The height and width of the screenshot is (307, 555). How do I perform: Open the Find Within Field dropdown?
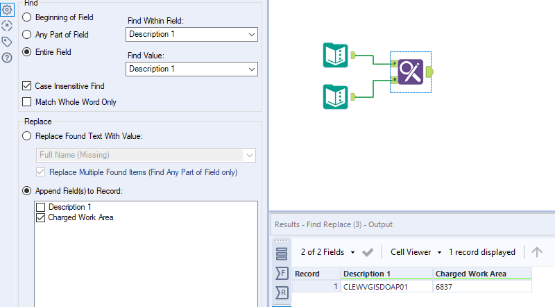pyautogui.click(x=191, y=34)
